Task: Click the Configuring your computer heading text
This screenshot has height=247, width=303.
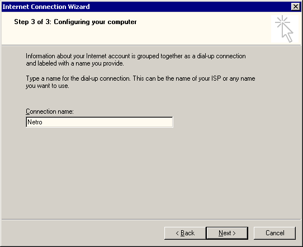Action: [x=95, y=22]
